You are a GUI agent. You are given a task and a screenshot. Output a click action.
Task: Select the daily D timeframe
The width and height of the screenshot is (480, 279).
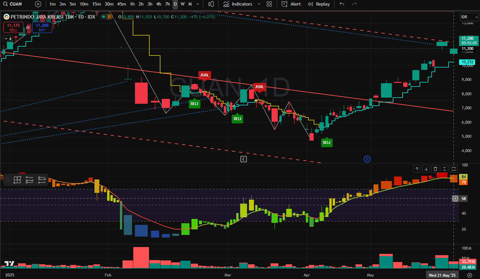[175, 4]
